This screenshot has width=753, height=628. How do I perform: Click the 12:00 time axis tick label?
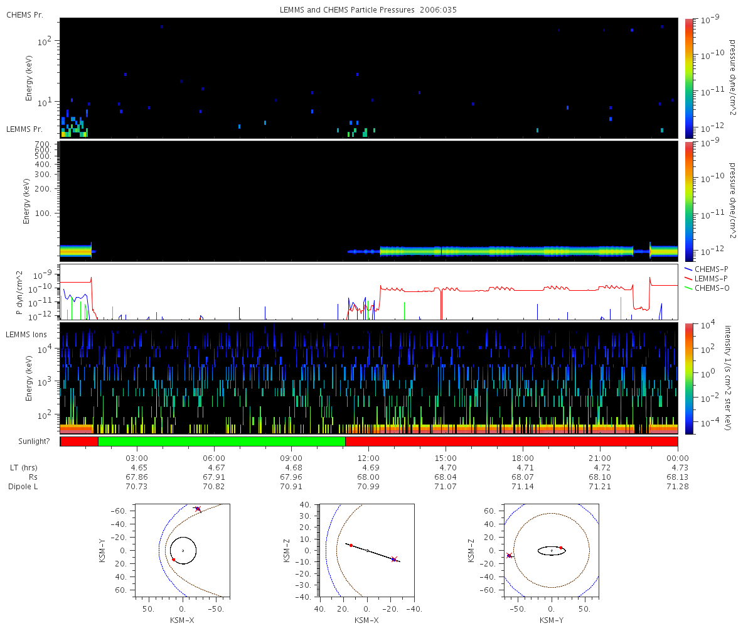368,458
